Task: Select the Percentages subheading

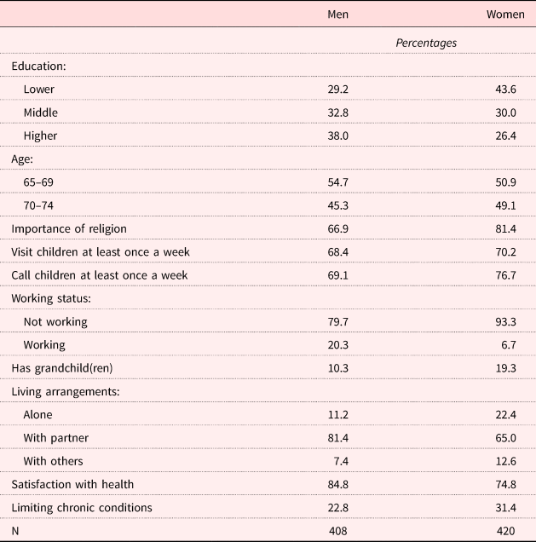Action: tap(427, 43)
